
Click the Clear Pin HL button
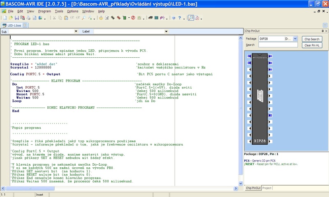click(x=312, y=45)
